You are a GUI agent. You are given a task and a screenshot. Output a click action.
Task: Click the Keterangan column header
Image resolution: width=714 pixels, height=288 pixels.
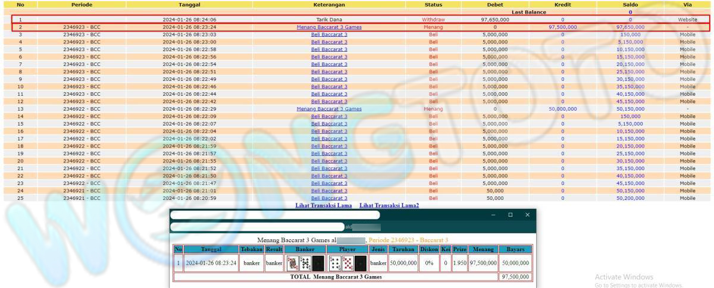point(329,4)
